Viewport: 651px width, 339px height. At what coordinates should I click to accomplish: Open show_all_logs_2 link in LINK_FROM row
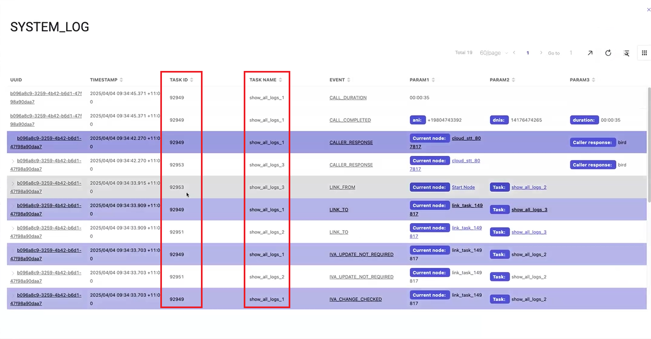click(x=529, y=187)
